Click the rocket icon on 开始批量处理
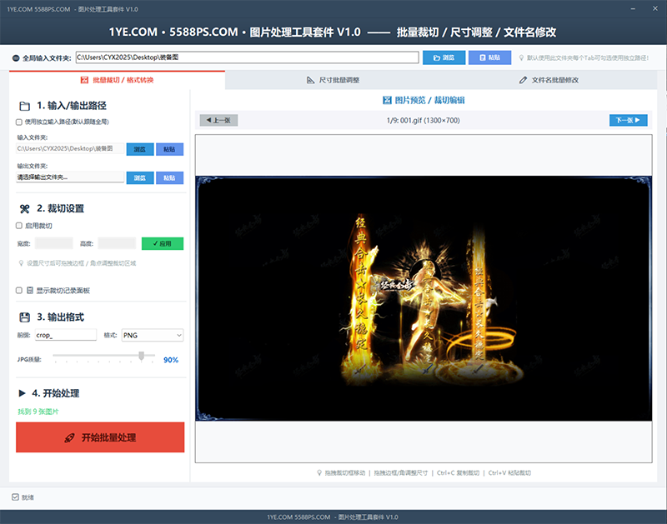667x524 pixels. click(x=69, y=437)
